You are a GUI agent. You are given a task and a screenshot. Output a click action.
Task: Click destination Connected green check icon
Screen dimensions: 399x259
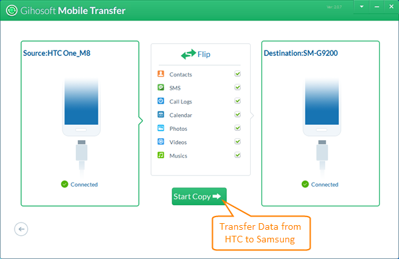pos(305,184)
